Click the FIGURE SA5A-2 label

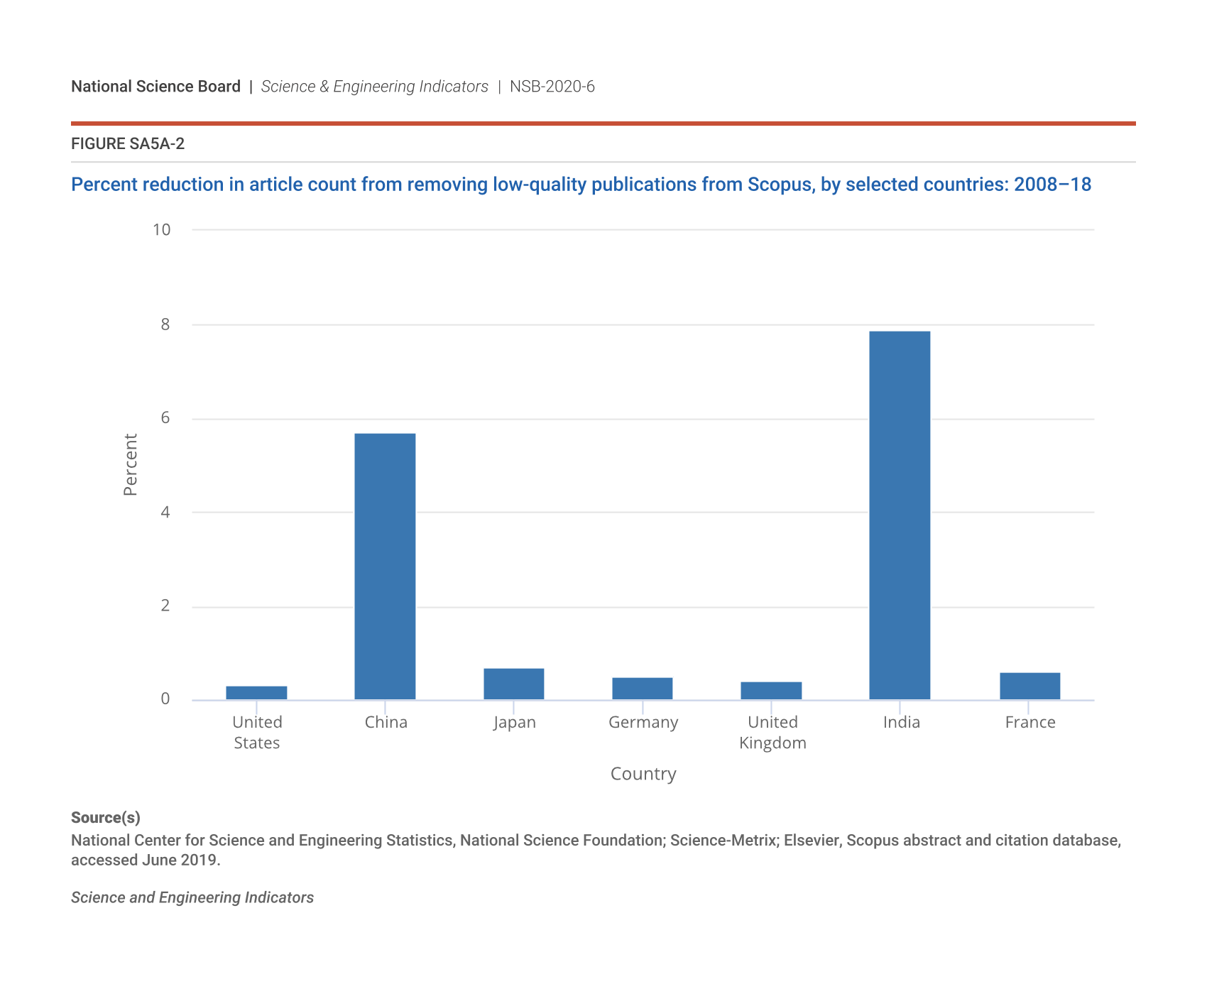[128, 144]
